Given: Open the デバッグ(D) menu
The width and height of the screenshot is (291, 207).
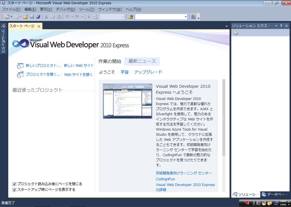Looking at the screenshot, I should pyautogui.click(x=65, y=9).
